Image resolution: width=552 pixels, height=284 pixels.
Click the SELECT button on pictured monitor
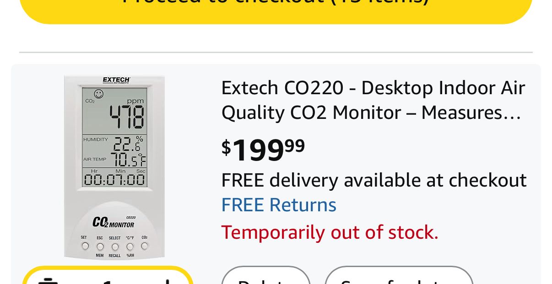115,246
